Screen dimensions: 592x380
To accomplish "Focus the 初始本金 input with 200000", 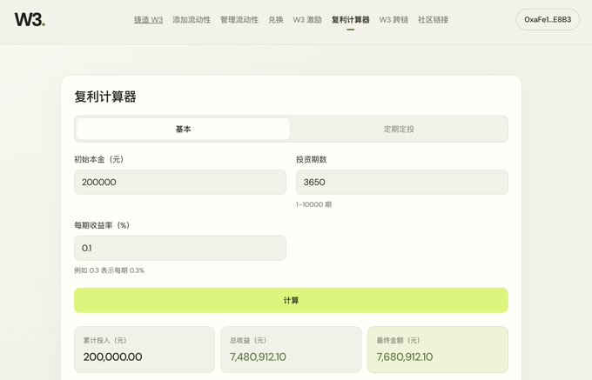I will coord(180,182).
